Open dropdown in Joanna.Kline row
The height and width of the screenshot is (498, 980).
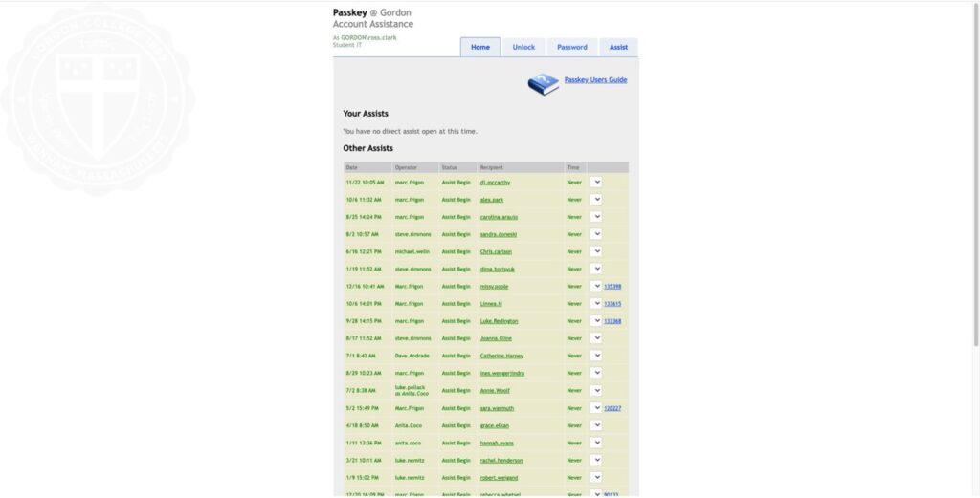pyautogui.click(x=596, y=338)
